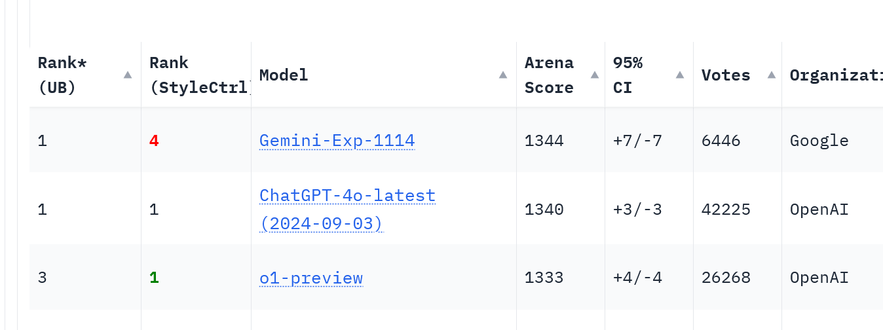Image resolution: width=883 pixels, height=330 pixels.
Task: Click sort arrow in Rank* (UB) column
Action: [x=128, y=75]
